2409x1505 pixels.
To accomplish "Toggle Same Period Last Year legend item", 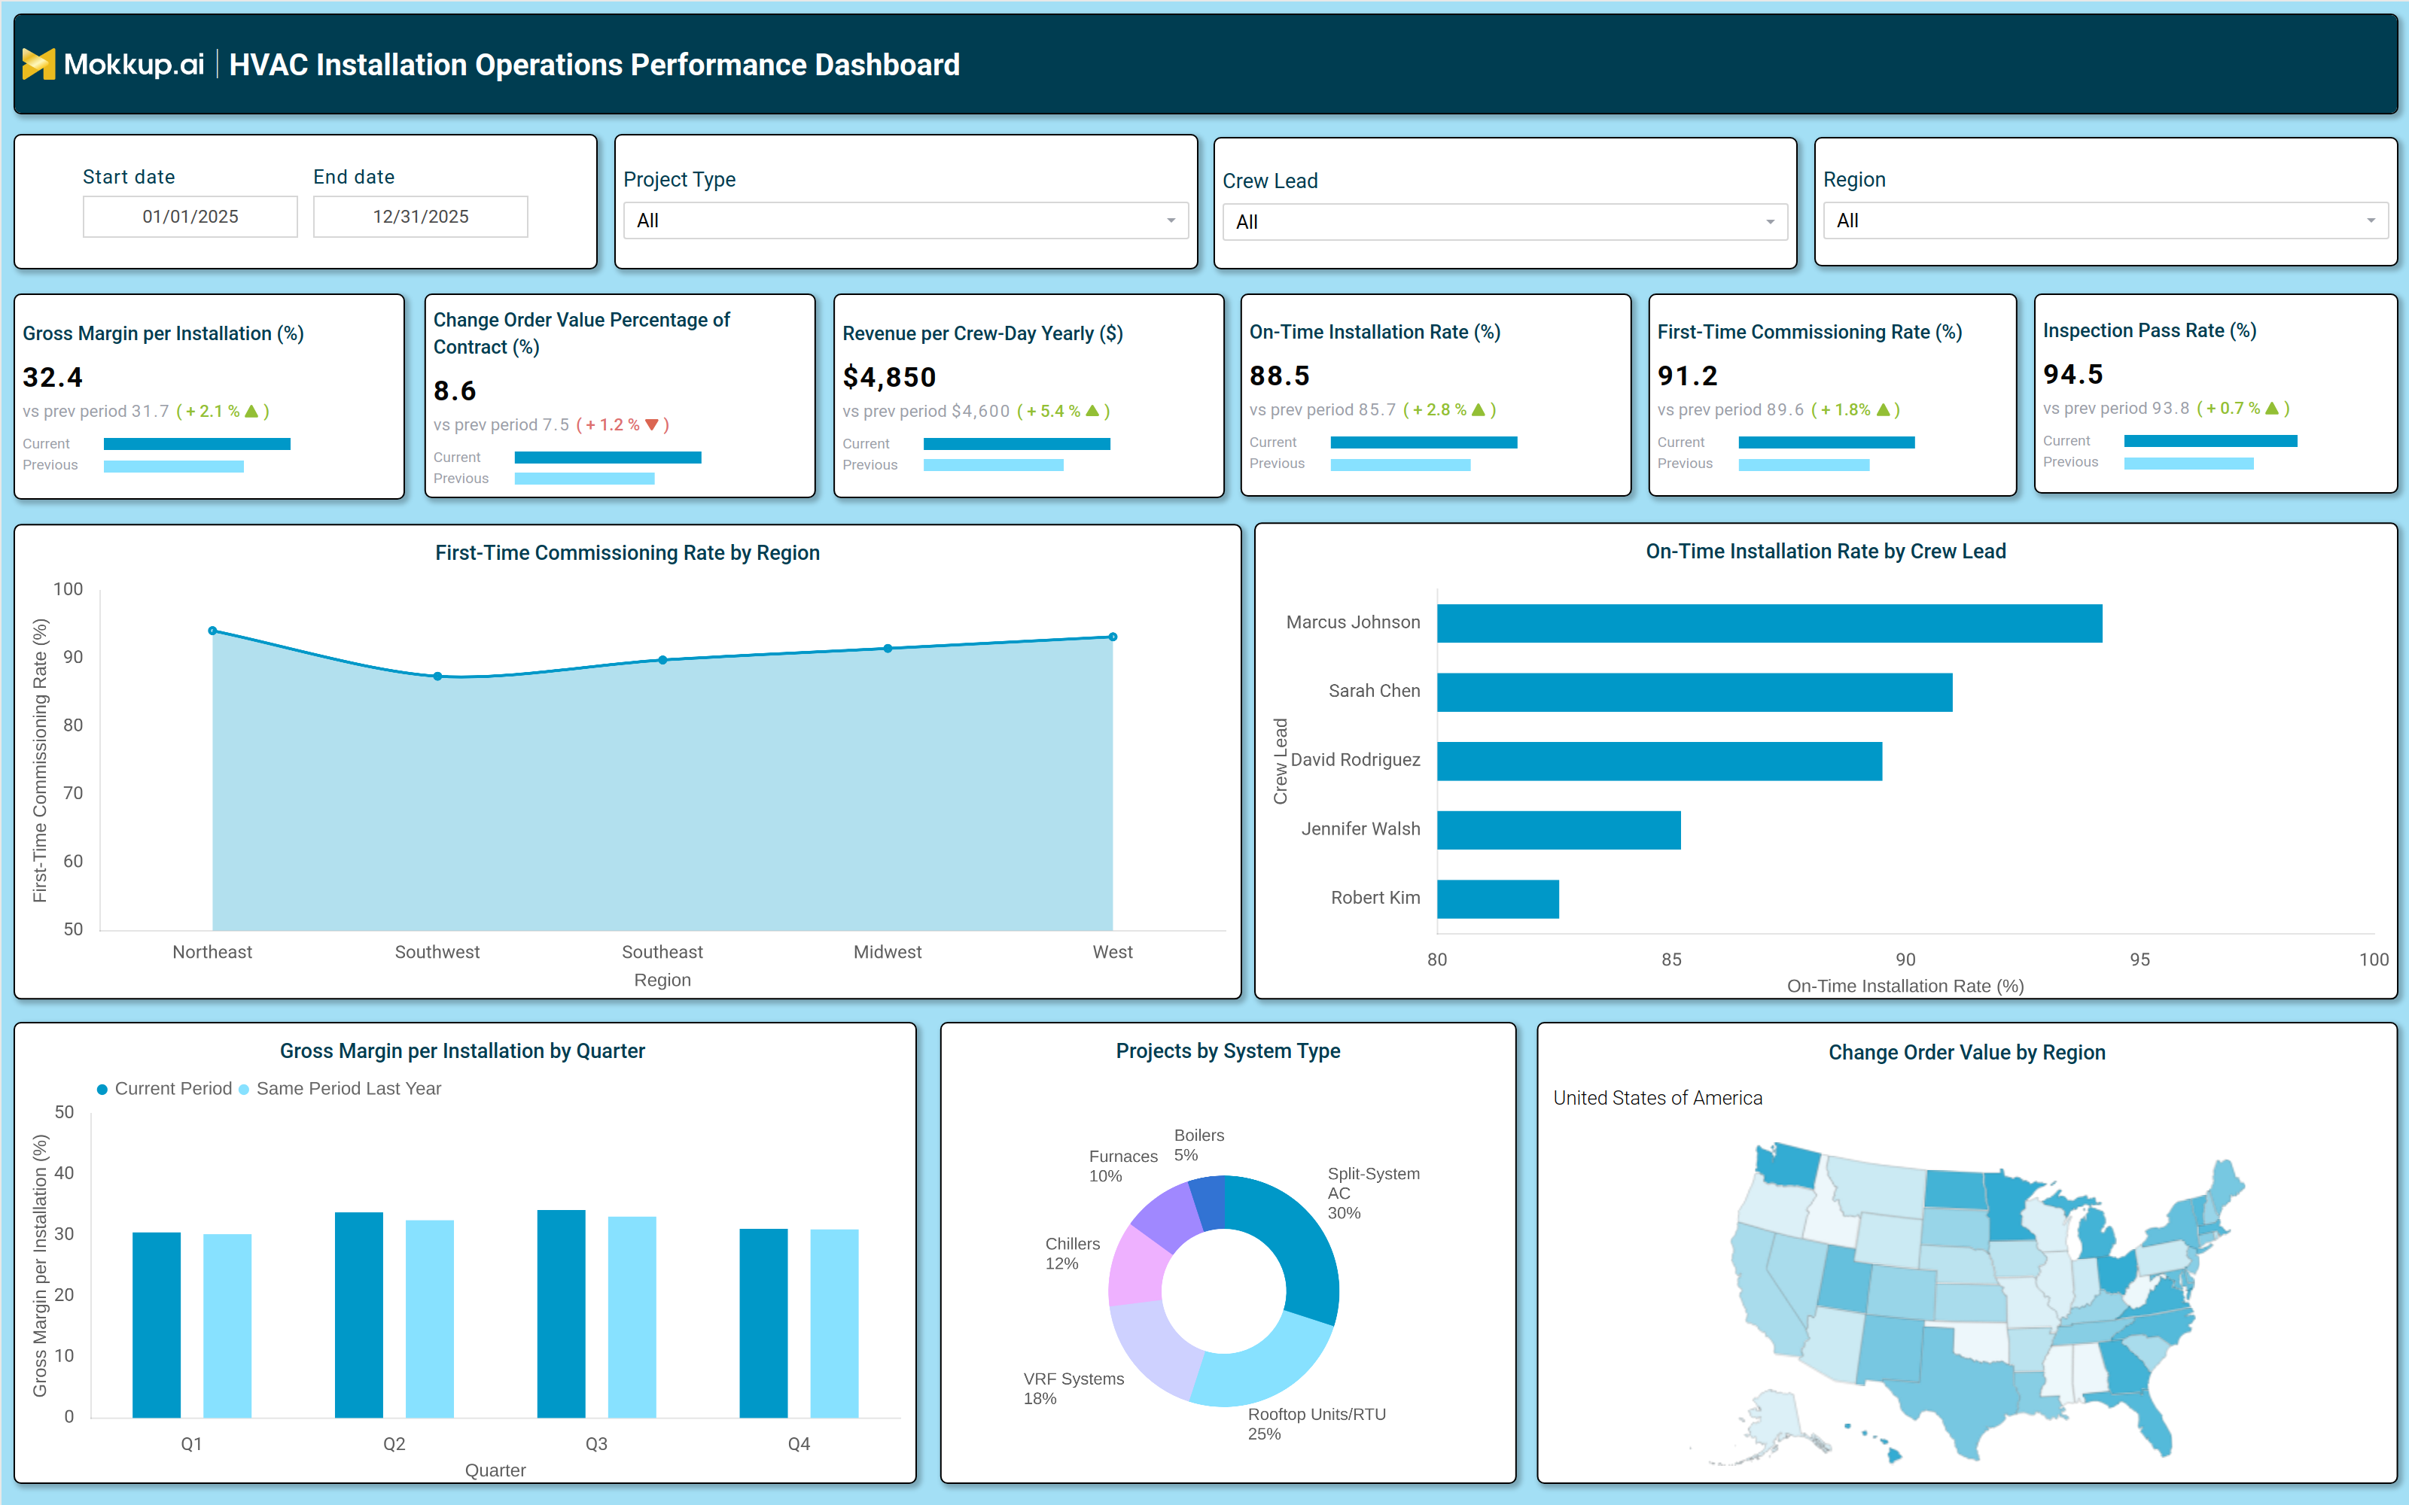I will tap(340, 1089).
